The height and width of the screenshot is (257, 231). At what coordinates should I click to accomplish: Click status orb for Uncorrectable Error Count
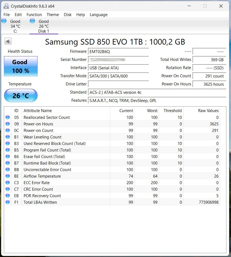pos(8,169)
